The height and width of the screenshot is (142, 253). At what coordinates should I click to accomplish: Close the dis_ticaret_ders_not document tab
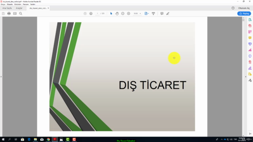(x=48, y=8)
